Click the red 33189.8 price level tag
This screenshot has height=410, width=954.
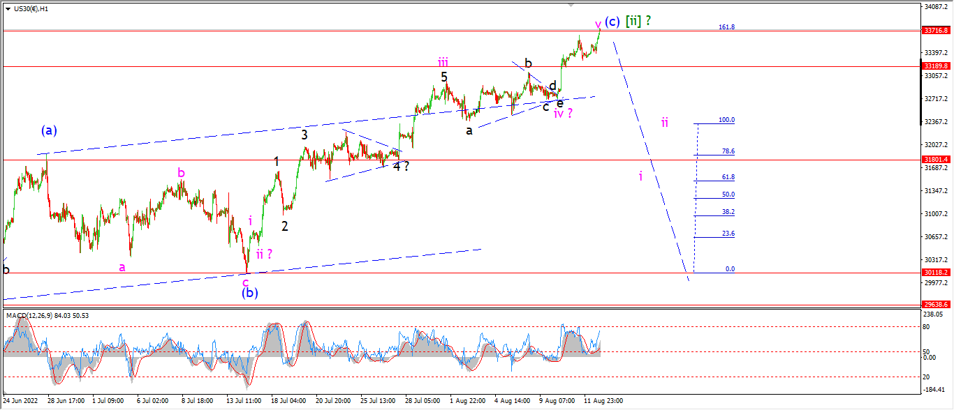point(936,66)
